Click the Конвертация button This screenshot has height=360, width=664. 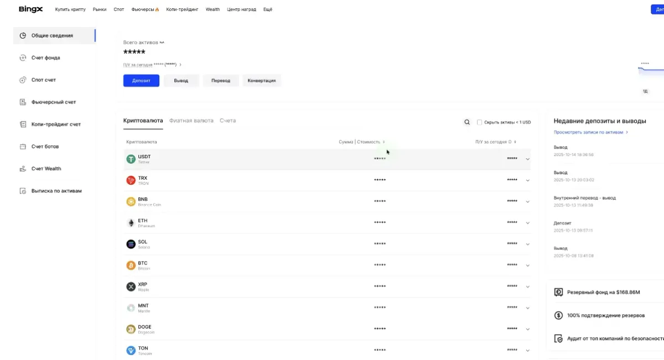coord(261,81)
